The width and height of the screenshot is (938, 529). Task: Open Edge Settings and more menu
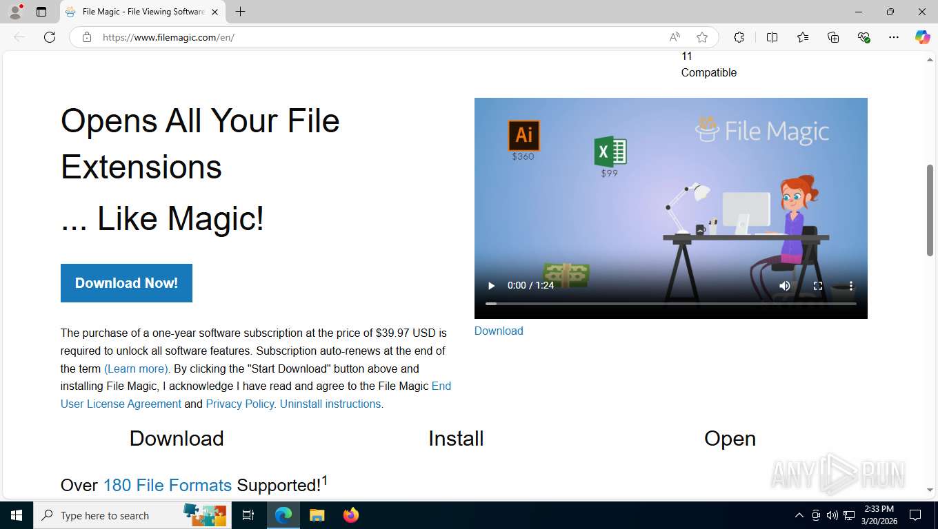(894, 37)
